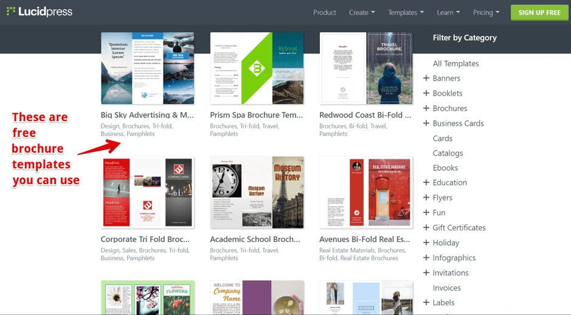Click the SIGN UP FREE button
The image size is (571, 315).
click(539, 12)
